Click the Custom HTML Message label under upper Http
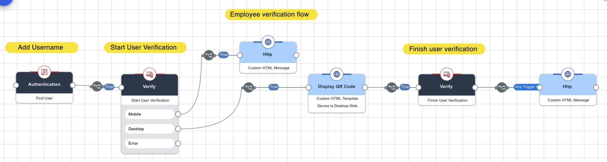The image size is (607, 162). (x=269, y=68)
